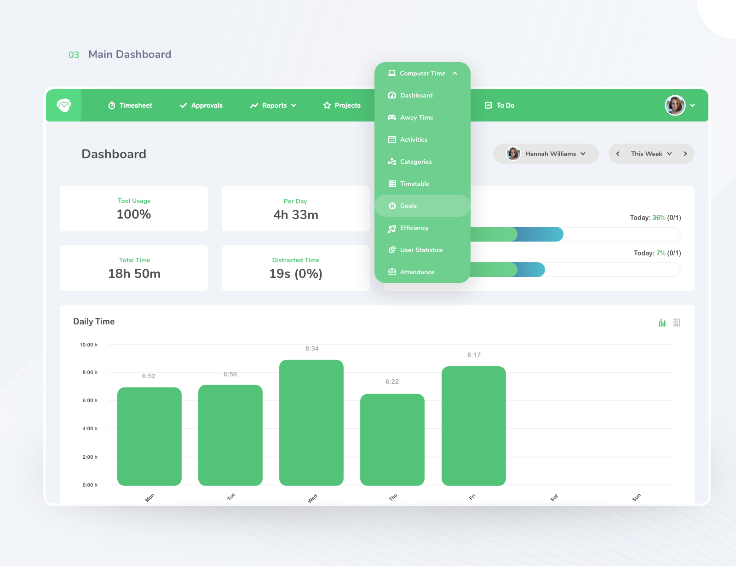736x566 pixels.
Task: Click the Categories icon in the menu
Action: pyautogui.click(x=391, y=162)
